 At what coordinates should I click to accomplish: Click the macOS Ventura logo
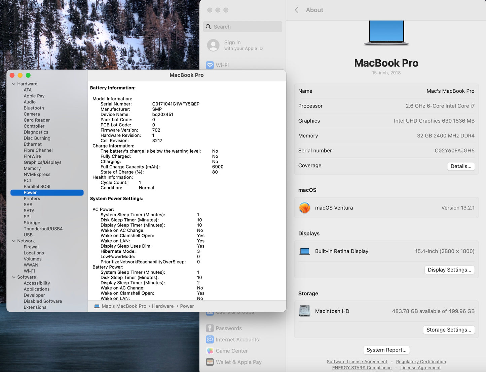coord(305,208)
